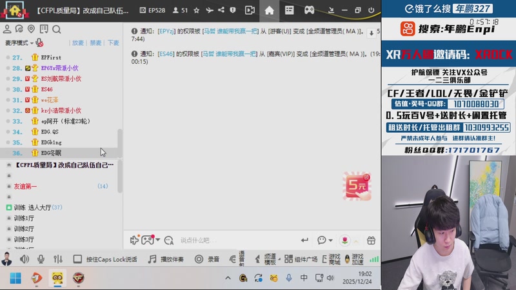Open 游戏加速 game accelerator
516x290 pixels.
[x=353, y=259]
